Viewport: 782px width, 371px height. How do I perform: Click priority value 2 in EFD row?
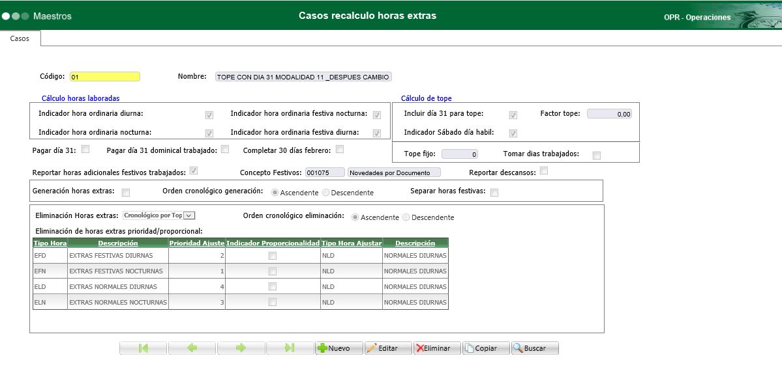pyautogui.click(x=197, y=255)
